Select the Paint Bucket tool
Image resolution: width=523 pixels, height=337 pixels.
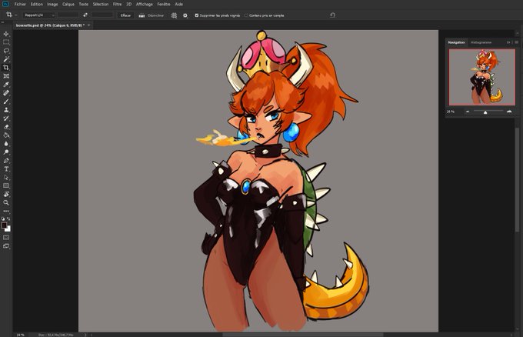[x=6, y=135]
